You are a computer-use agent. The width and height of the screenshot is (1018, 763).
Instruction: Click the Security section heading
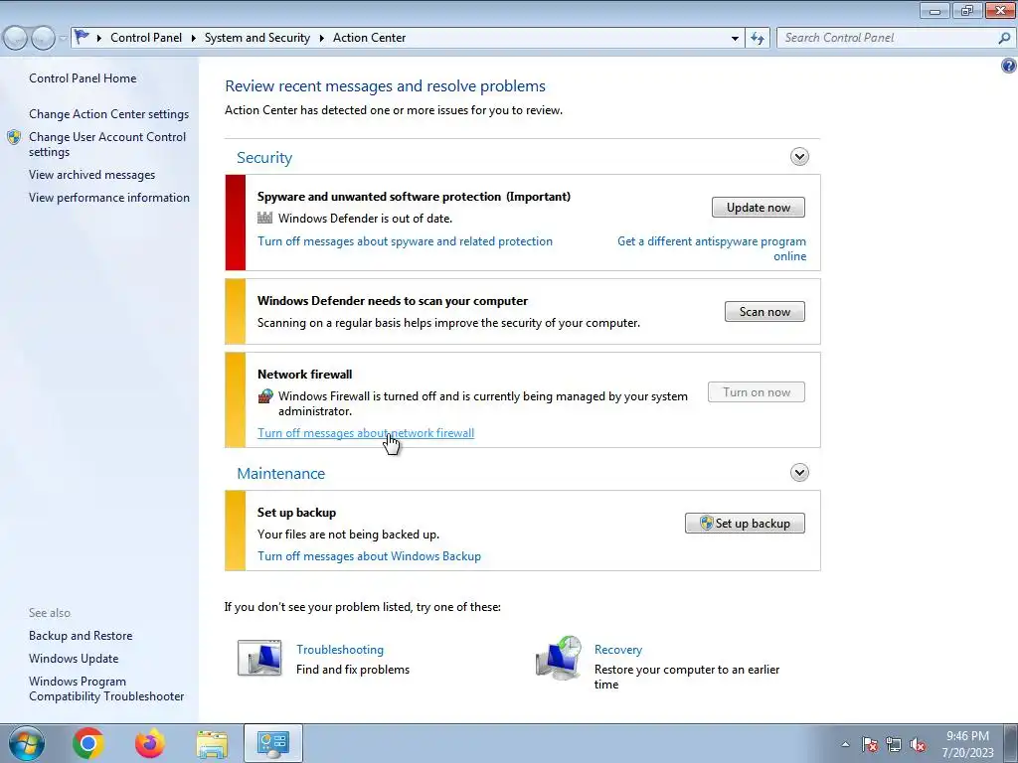264,158
